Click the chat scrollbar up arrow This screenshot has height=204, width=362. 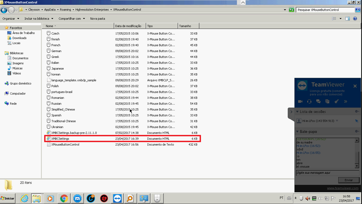coord(357,140)
